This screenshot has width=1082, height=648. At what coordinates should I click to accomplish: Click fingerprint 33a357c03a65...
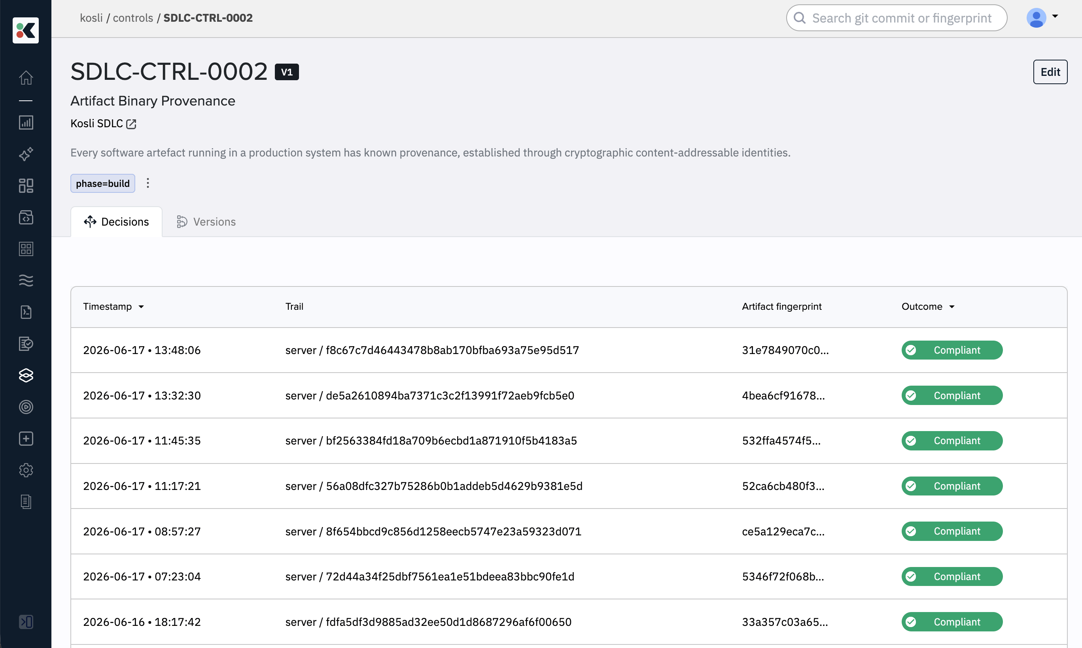[x=784, y=622]
